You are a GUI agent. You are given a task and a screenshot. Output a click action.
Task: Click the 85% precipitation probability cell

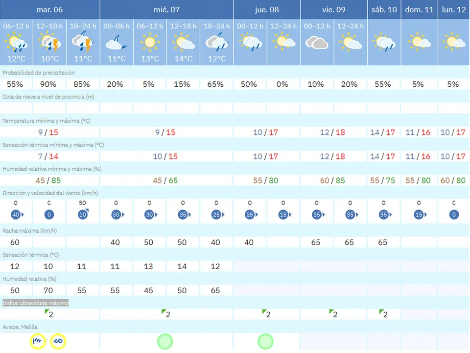82,84
